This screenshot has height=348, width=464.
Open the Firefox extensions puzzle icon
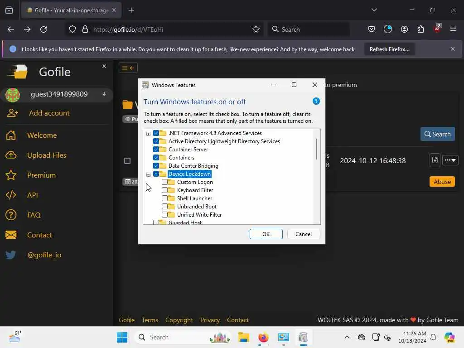tap(420, 29)
